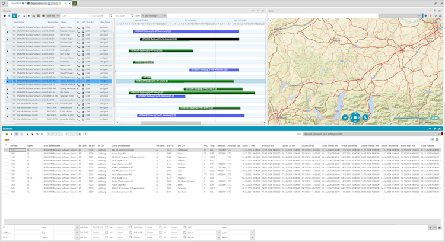Viewport: 445px width, 242px height.
Task: Open the gray dropdown in Karte toolbar
Action: point(400,15)
